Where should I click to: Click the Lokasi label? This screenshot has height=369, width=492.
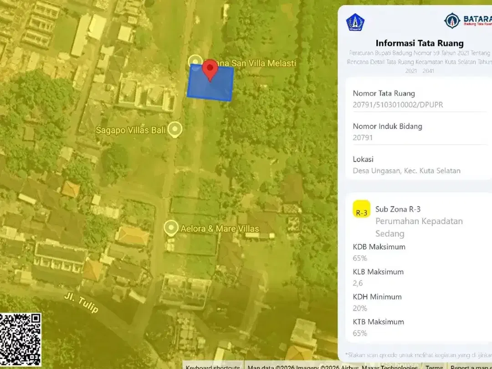click(363, 159)
